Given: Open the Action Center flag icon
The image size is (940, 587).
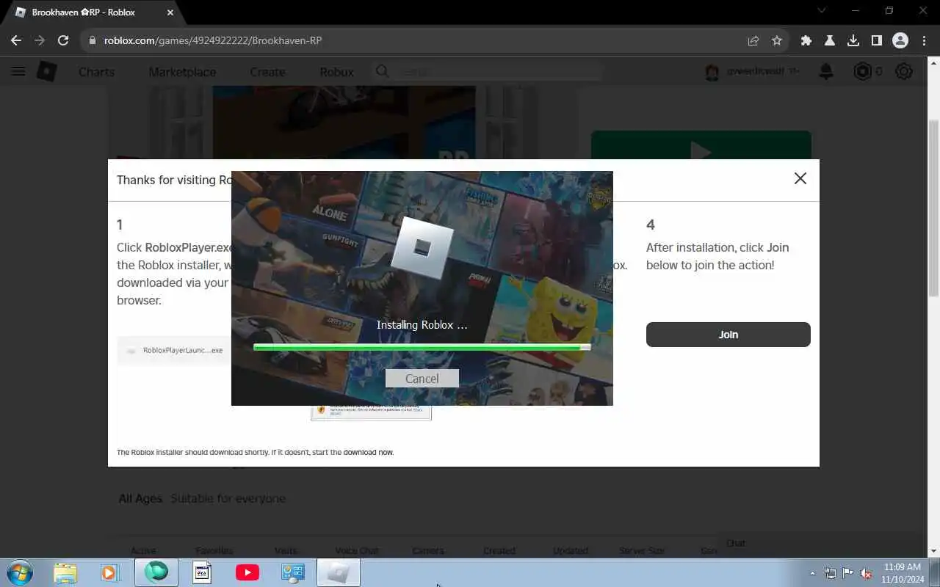Looking at the screenshot, I should point(848,573).
